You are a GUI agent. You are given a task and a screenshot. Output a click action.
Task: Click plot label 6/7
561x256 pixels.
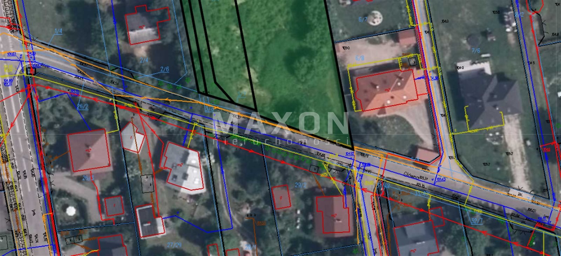(x=363, y=19)
